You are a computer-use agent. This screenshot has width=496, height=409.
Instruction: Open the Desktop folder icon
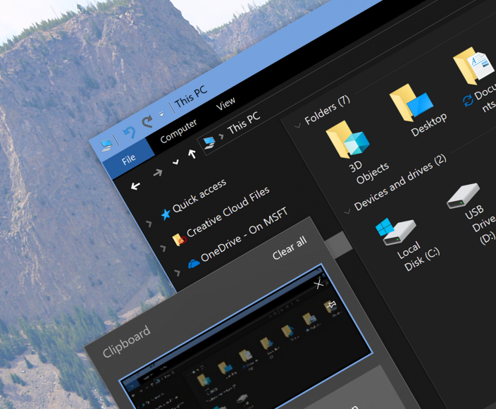[x=410, y=104]
